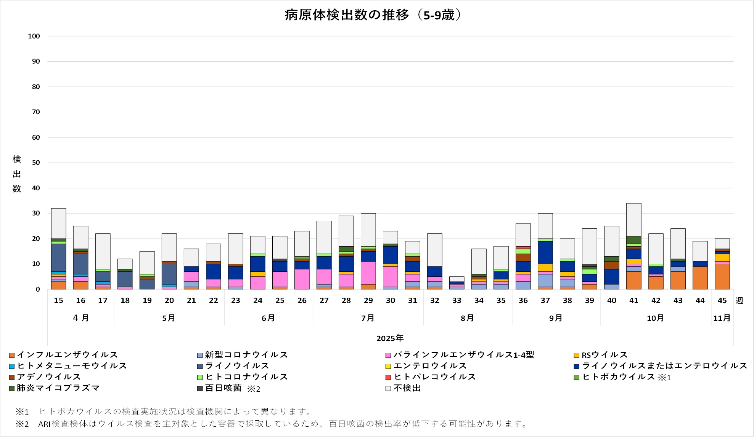
Task: Click the brown アデノウイルス legend swatch
Action: point(12,377)
